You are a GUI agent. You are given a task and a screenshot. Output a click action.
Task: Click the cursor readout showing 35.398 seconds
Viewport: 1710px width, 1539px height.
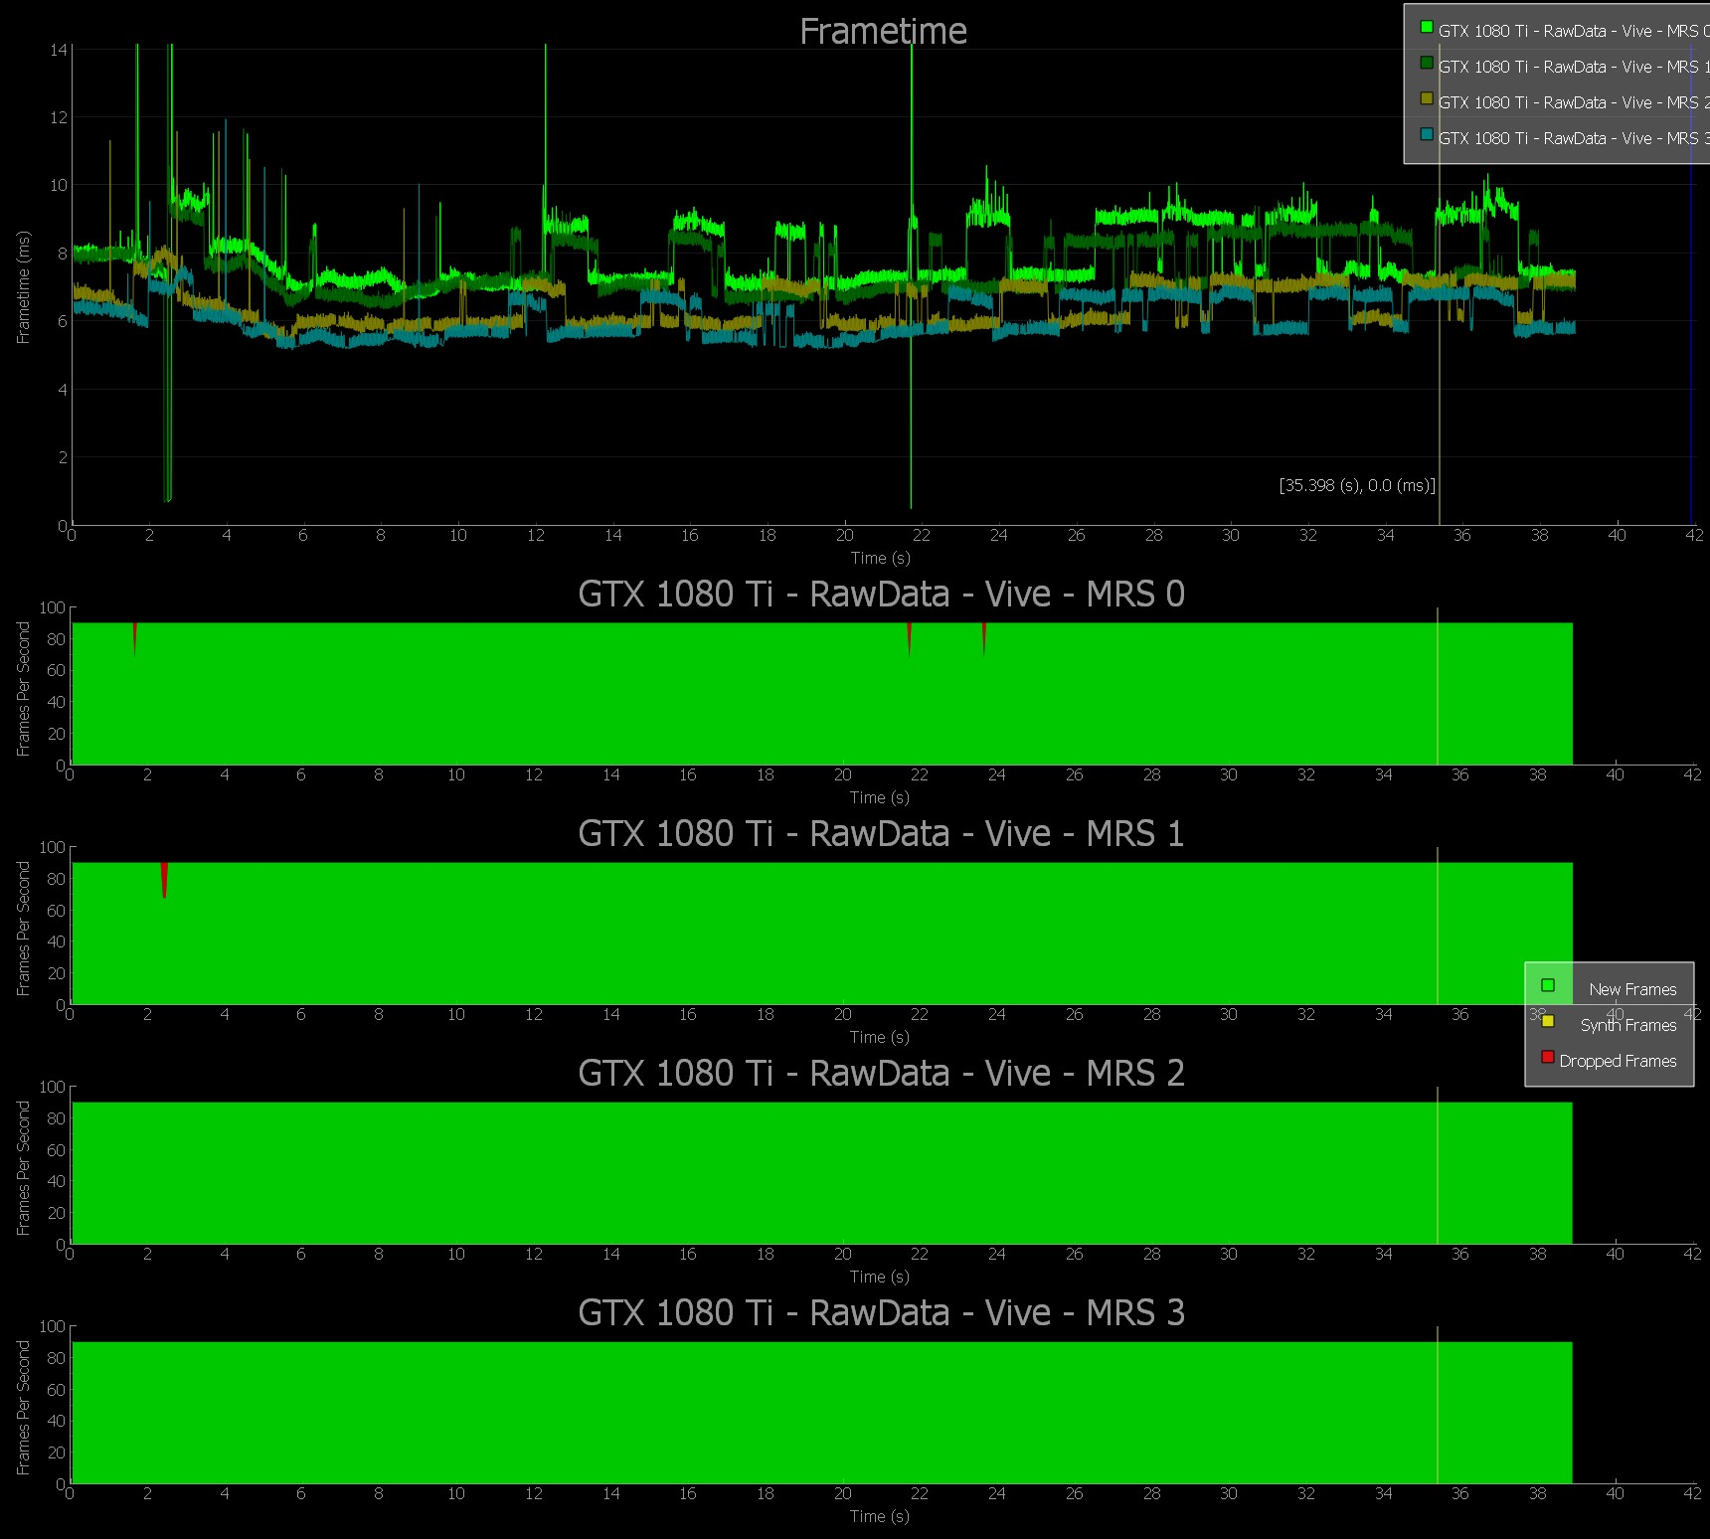point(1357,486)
